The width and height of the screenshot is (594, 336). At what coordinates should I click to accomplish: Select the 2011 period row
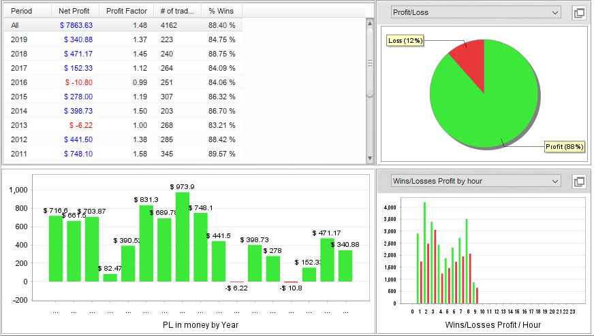pyautogui.click(x=123, y=154)
